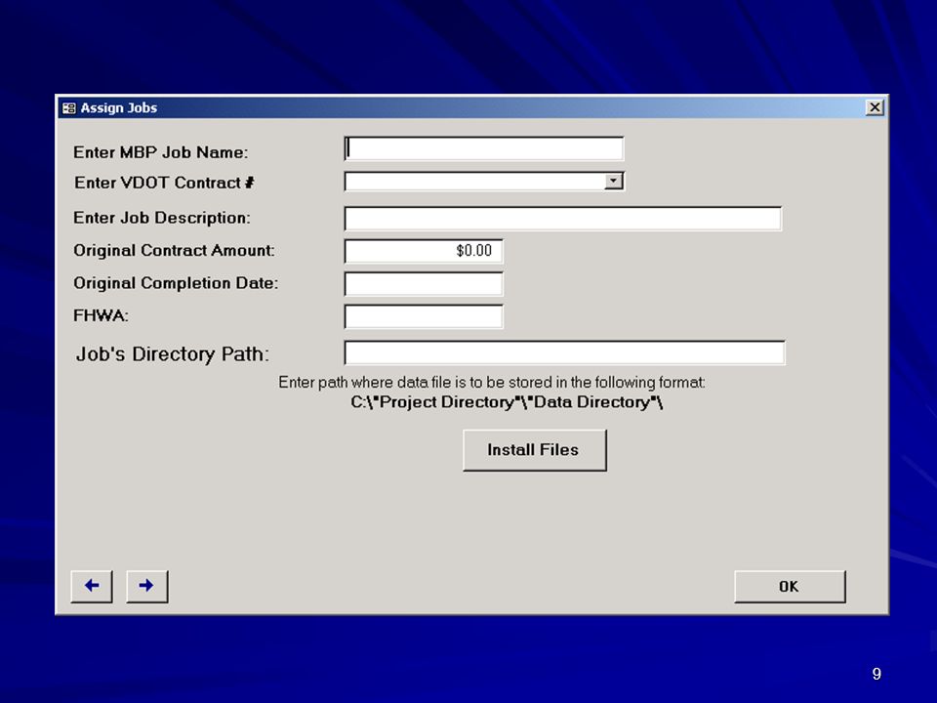Screen dimensions: 937x703
Task: Click the 'Job's Directory Path:' label
Action: (172, 353)
